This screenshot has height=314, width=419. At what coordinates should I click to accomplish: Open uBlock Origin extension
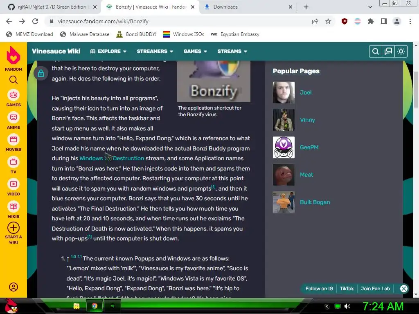coord(345,21)
